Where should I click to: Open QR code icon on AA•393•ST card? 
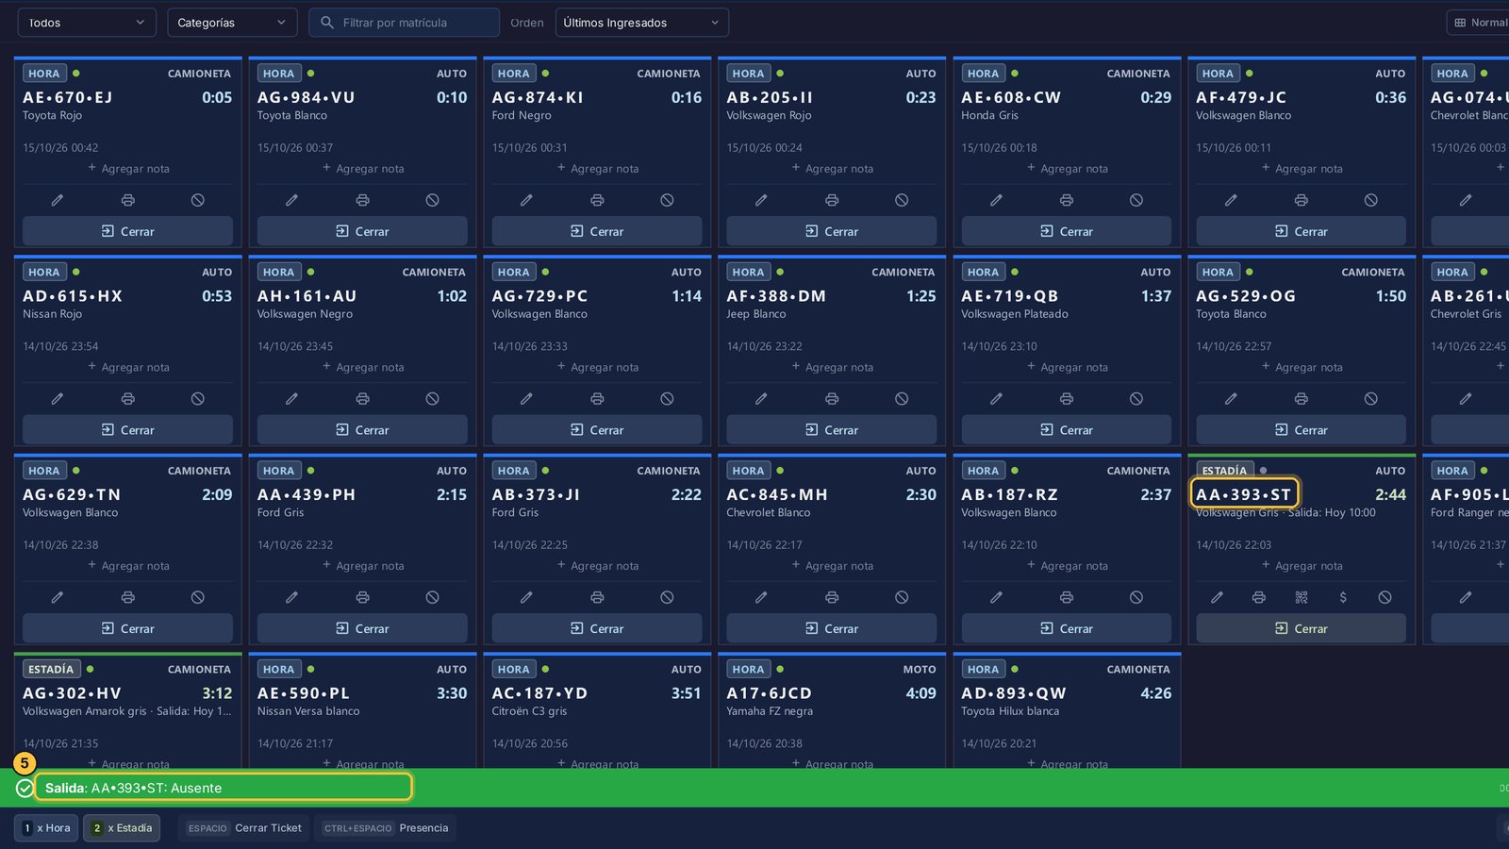pyautogui.click(x=1302, y=597)
